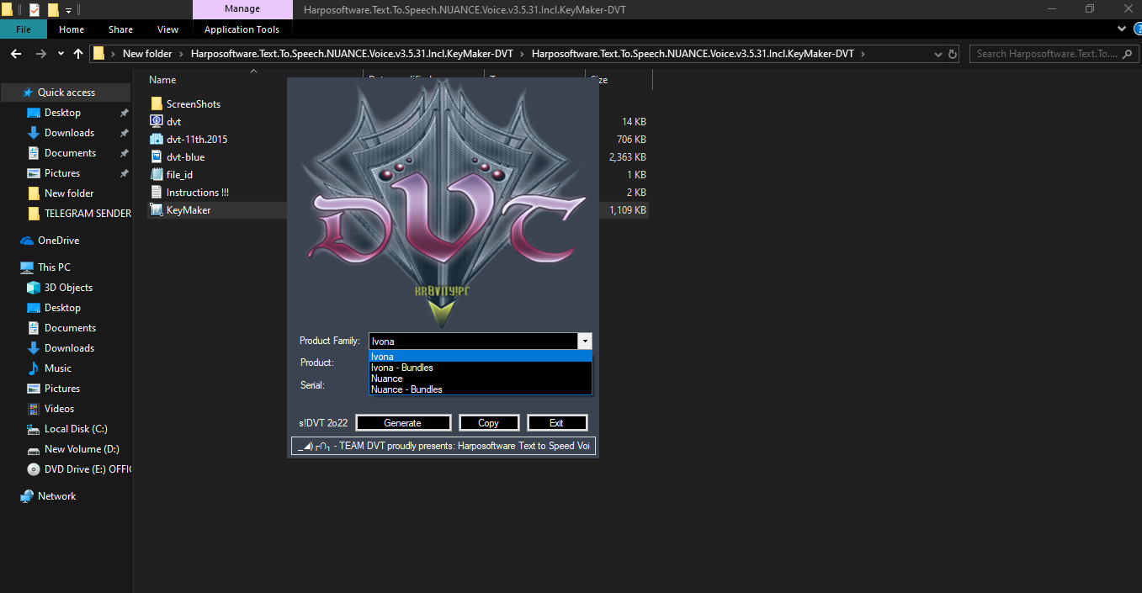The image size is (1142, 593).
Task: Switch to the Home ribbon tab
Action: 72,29
